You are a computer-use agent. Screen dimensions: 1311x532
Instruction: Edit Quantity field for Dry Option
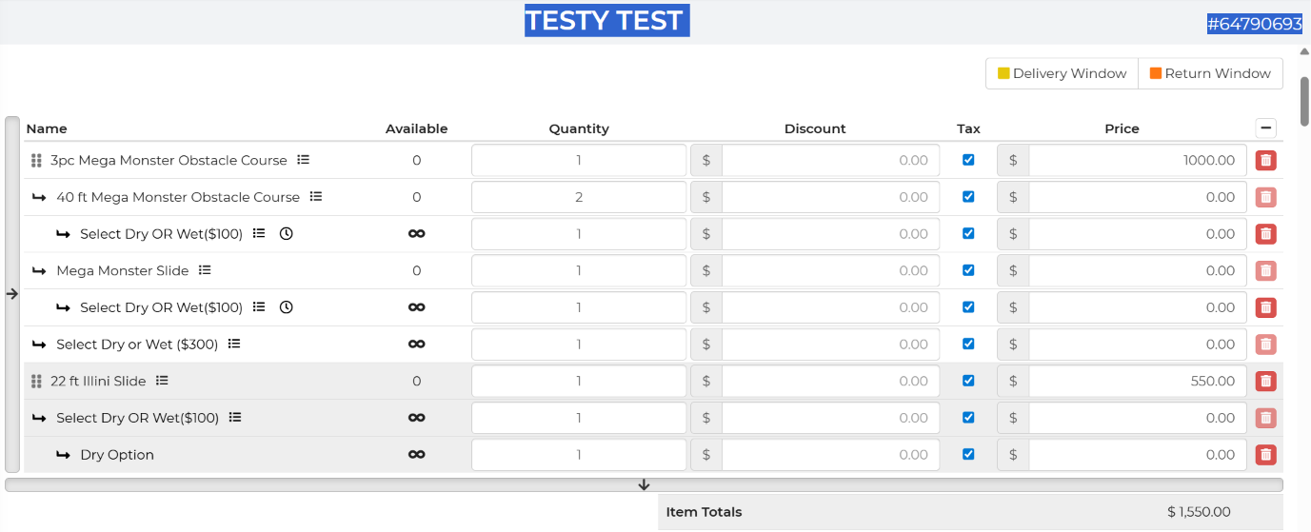click(579, 455)
